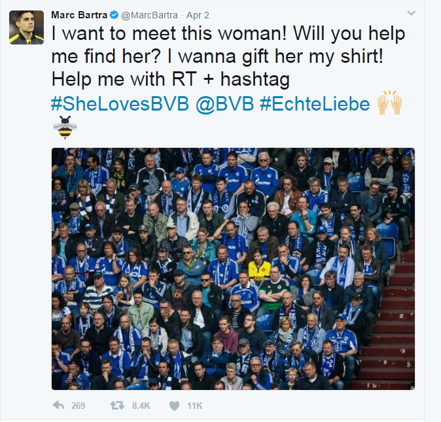Show the 8.4K retweets count
This screenshot has width=441, height=422.
click(141, 406)
